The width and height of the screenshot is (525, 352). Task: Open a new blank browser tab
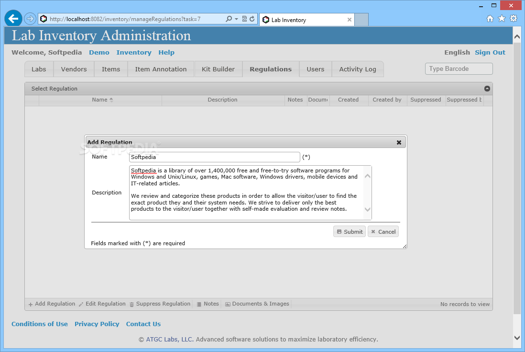pos(361,20)
